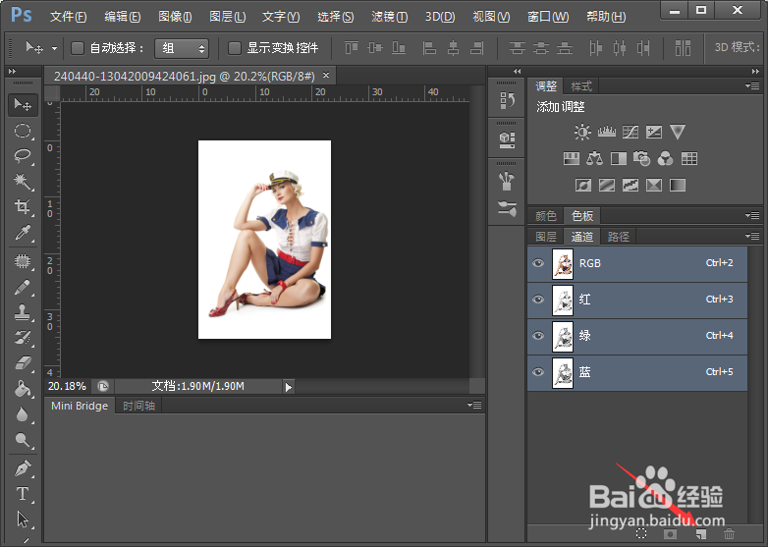Image resolution: width=768 pixels, height=547 pixels.
Task: Select the 红 channel row
Action: coord(637,300)
